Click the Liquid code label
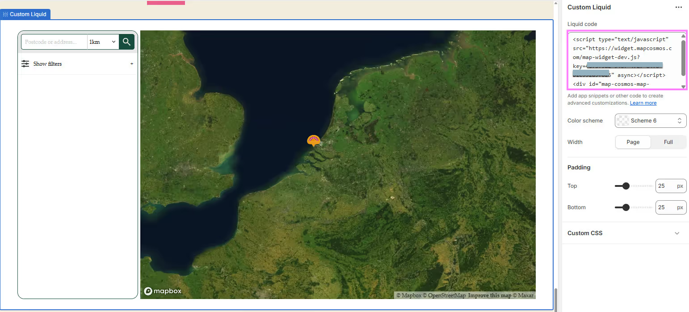The image size is (689, 312). coord(582,24)
